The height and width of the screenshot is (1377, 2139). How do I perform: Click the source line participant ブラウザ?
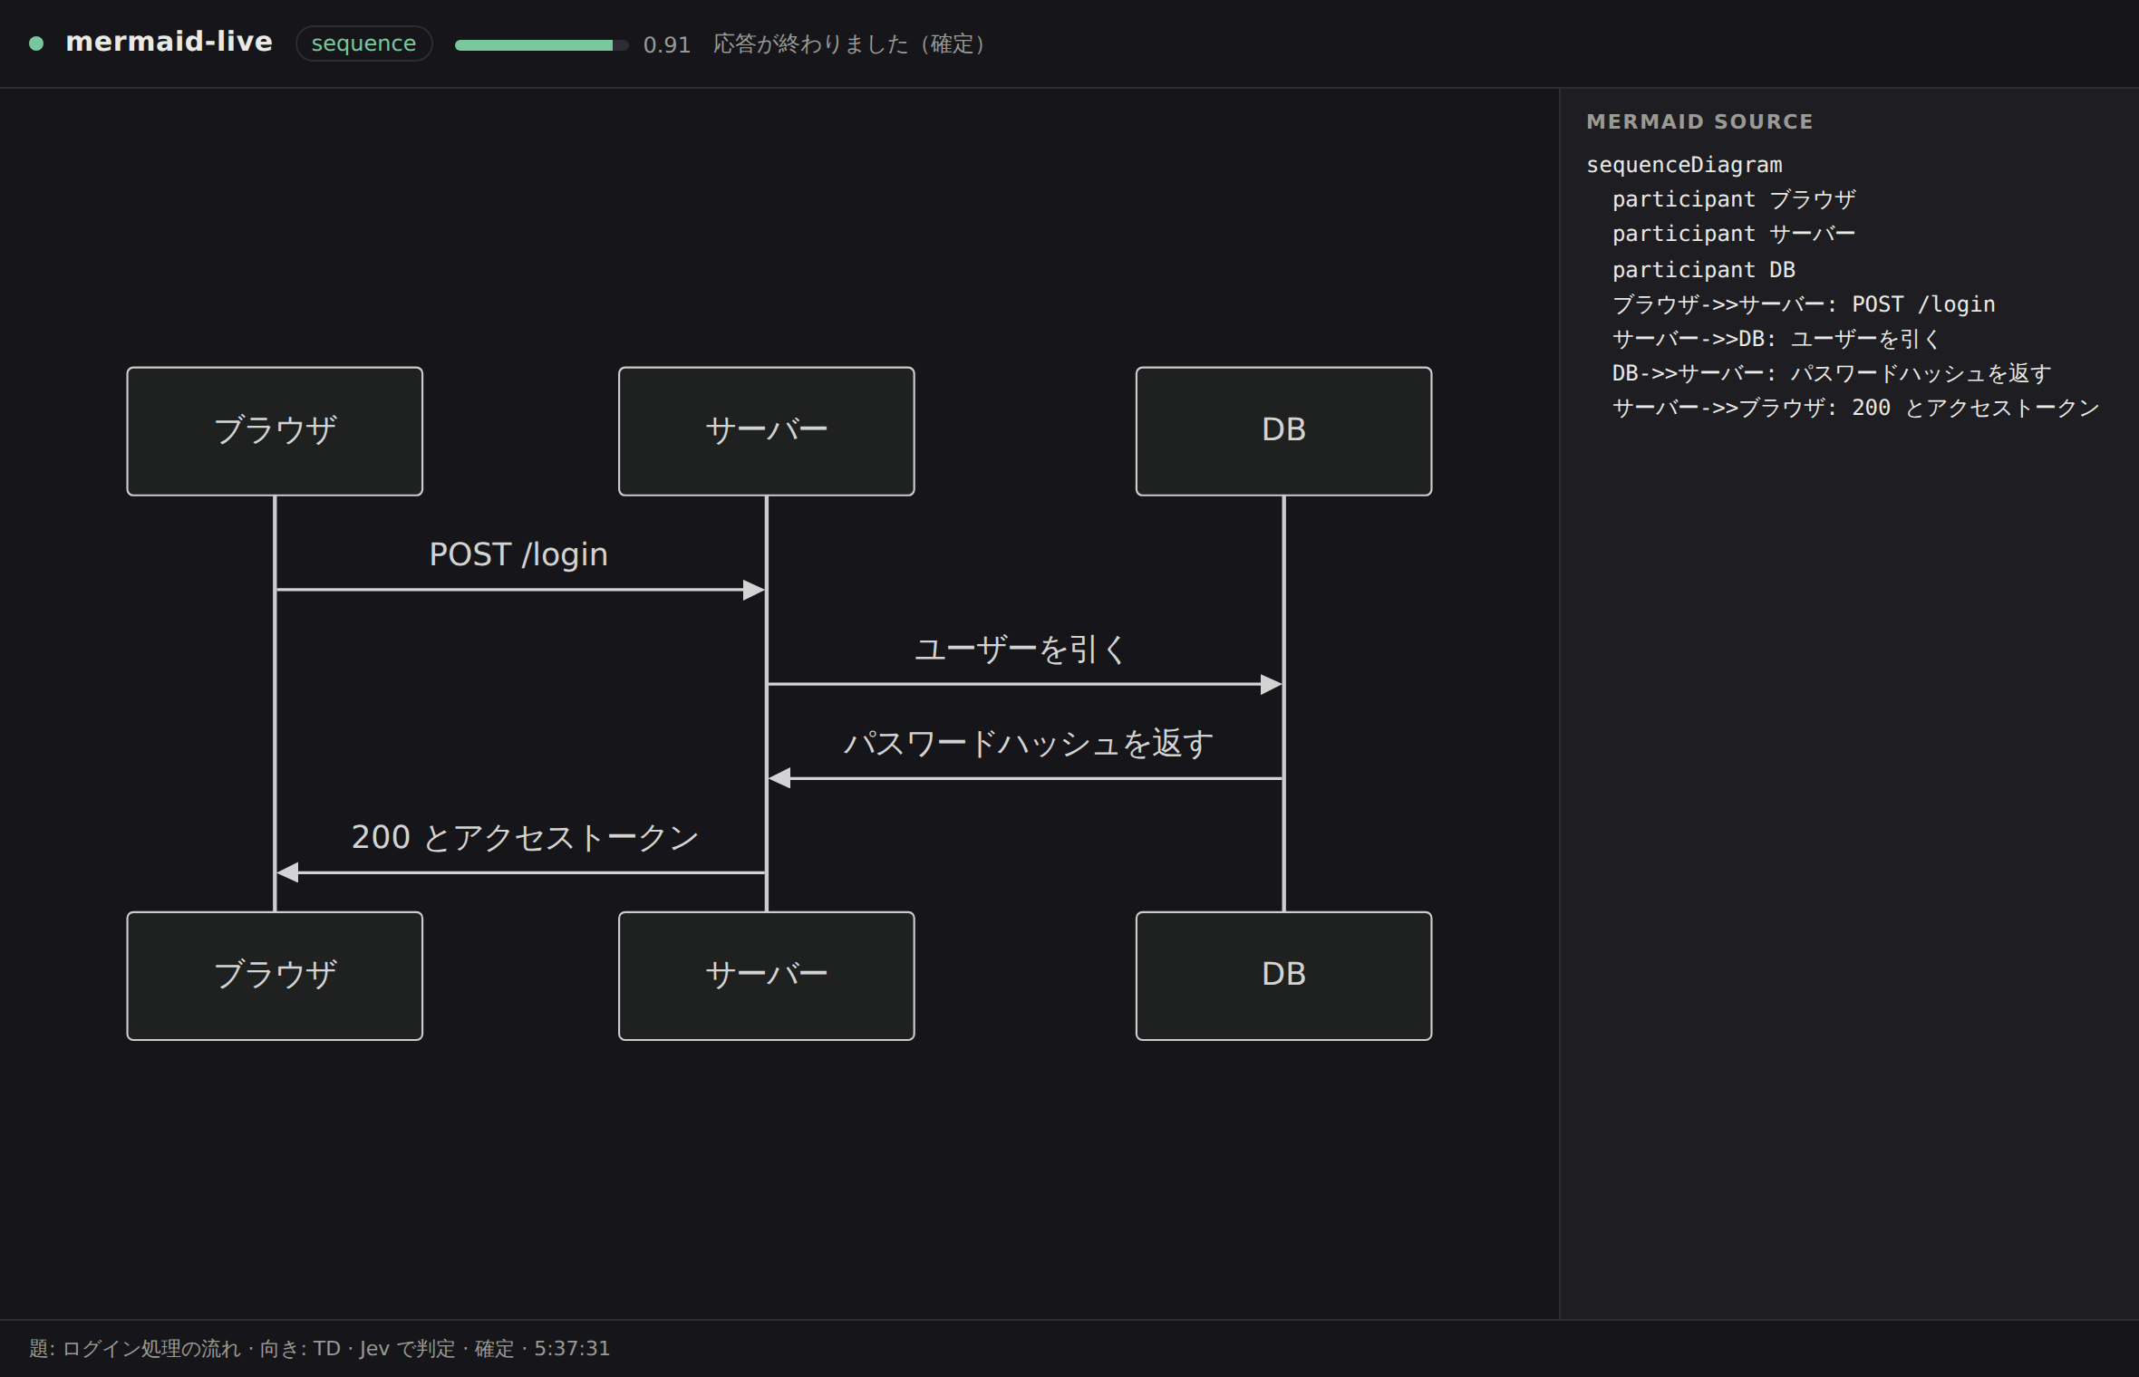pos(1734,199)
